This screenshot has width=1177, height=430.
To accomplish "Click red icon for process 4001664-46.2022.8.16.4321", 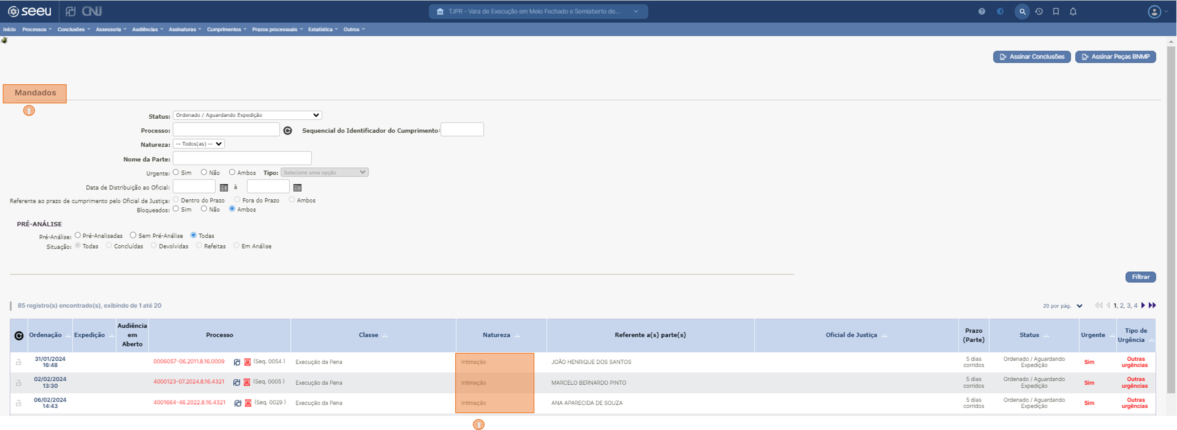I will click(248, 403).
